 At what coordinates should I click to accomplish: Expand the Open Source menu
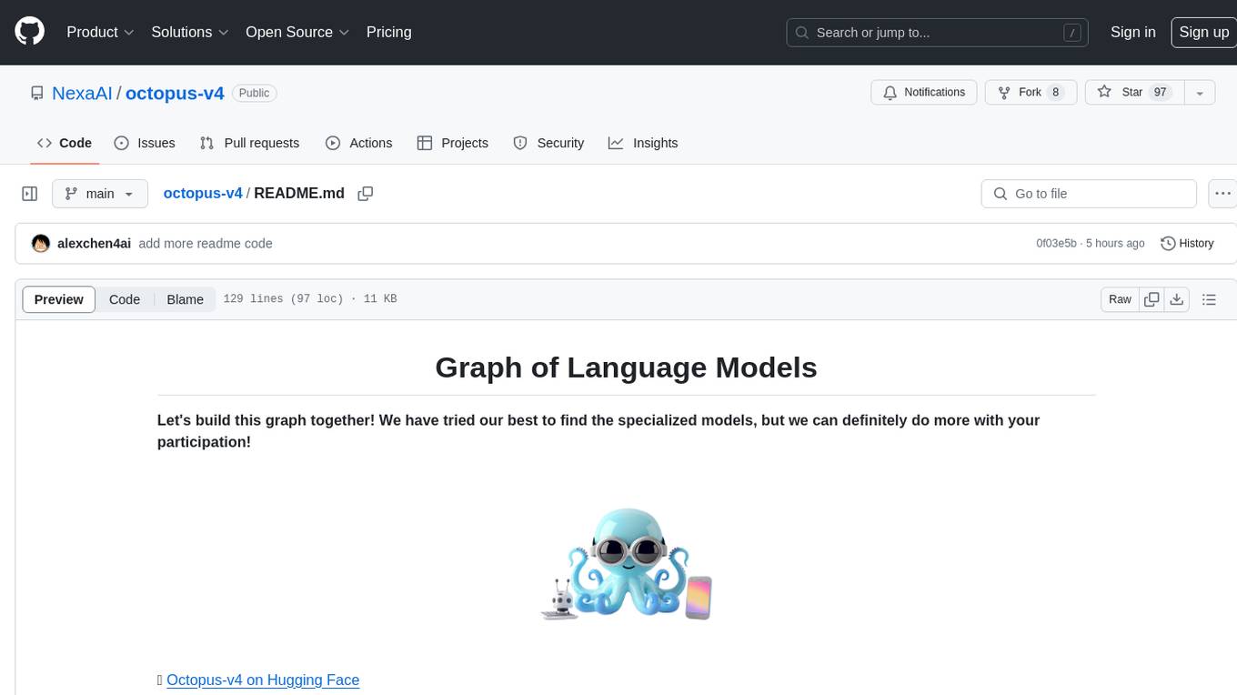click(297, 32)
